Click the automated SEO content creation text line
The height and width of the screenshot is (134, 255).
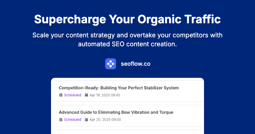(x=127, y=44)
